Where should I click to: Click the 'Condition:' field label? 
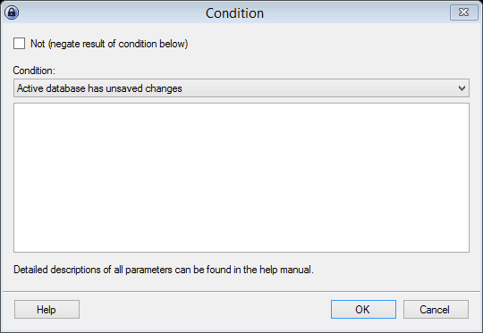tap(34, 71)
